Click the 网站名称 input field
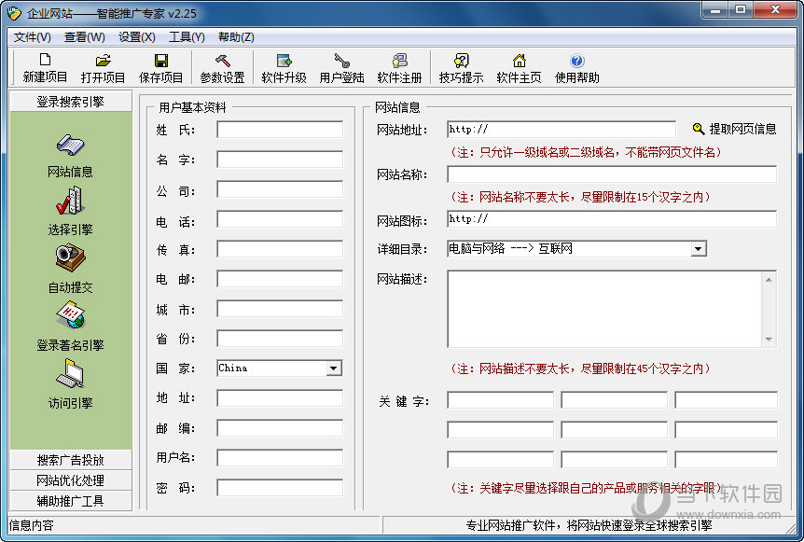Screen dimensions: 804x542 (x=612, y=174)
